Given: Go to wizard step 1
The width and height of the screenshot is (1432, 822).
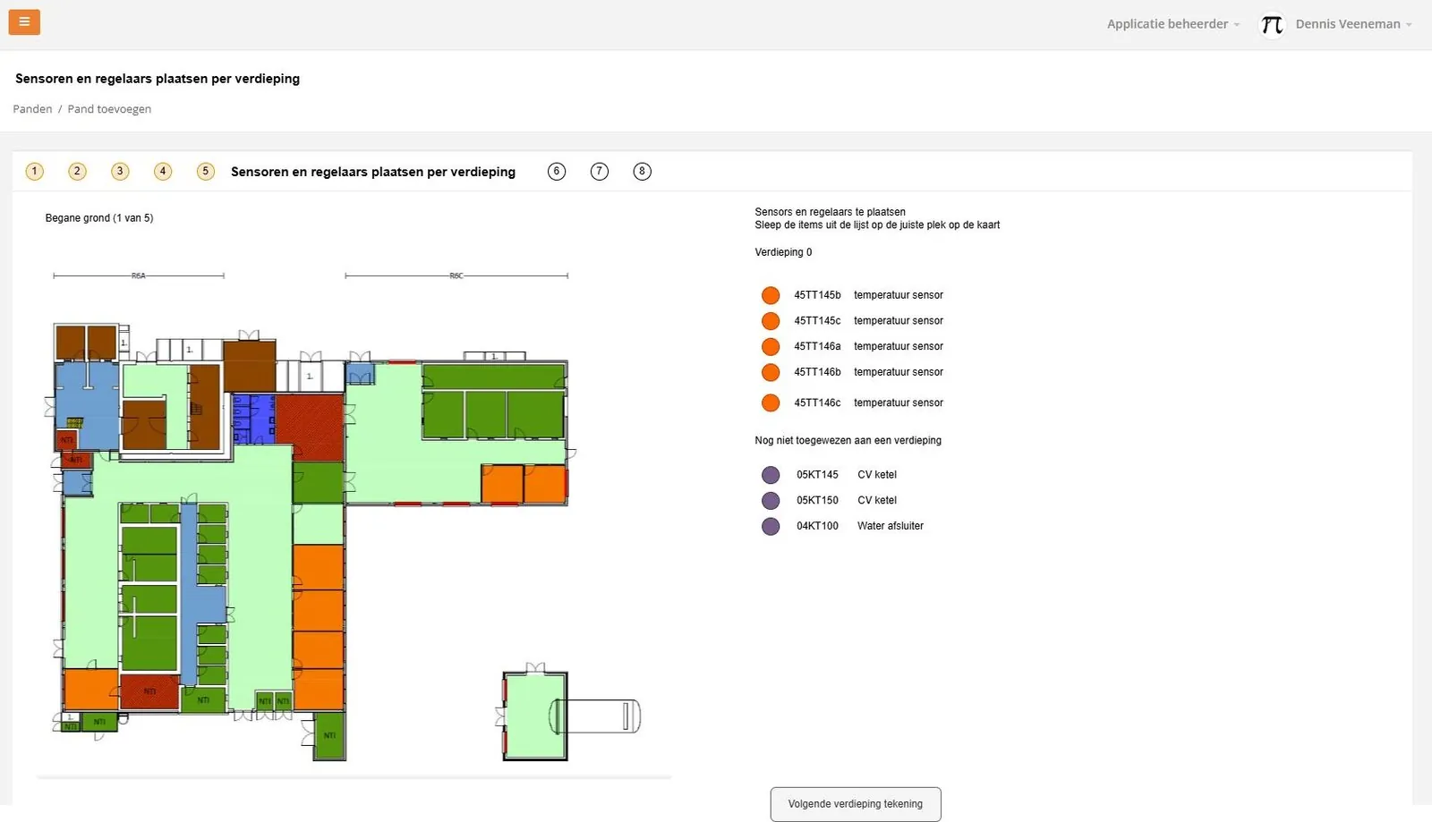Looking at the screenshot, I should (x=35, y=171).
